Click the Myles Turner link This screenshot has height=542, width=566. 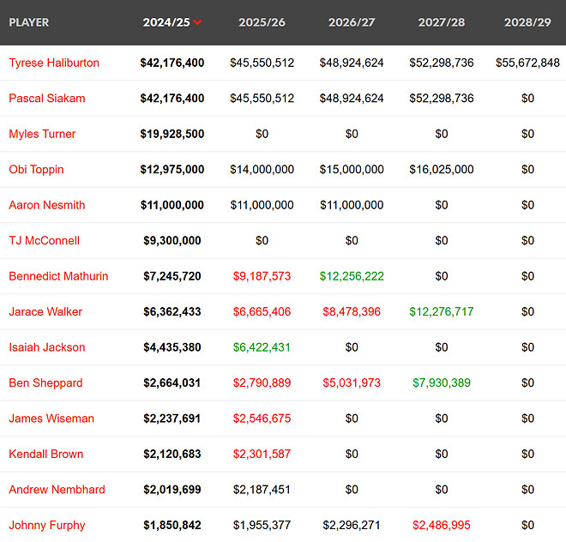tap(42, 134)
